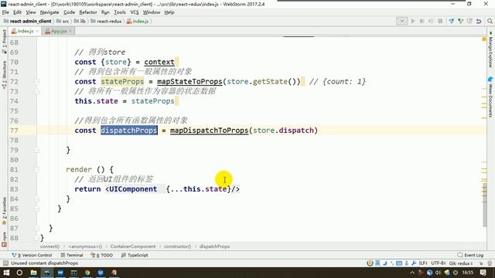Click react-redux breadcrumb in navigation bar
495x278 pixels.
(x=107, y=21)
